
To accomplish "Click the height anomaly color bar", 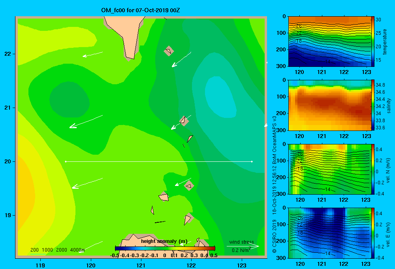I will [x=165, y=248].
